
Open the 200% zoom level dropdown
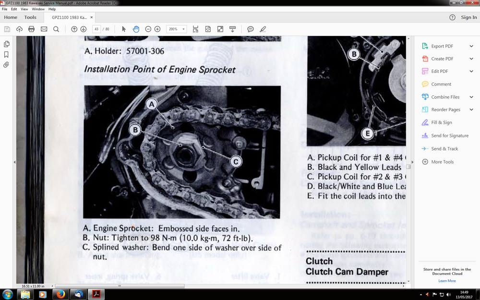coord(177,29)
